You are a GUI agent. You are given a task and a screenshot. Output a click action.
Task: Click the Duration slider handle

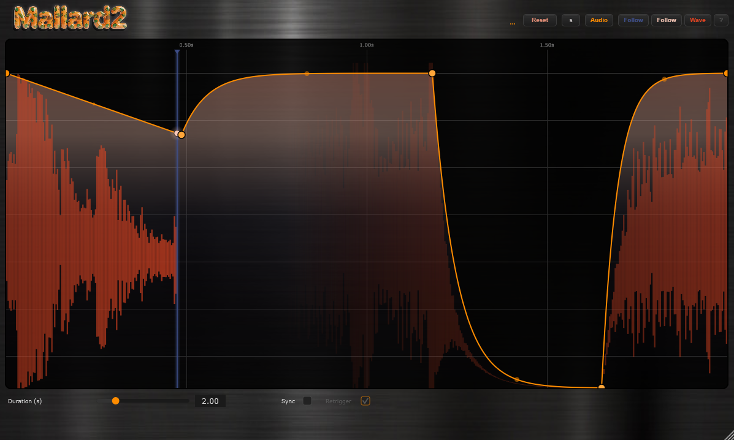pos(115,401)
